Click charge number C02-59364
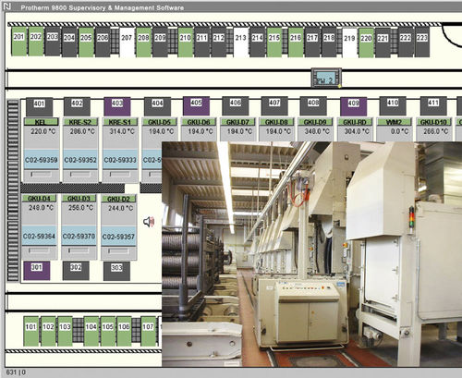Image resolution: width=462 pixels, height=378 pixels. 39,237
